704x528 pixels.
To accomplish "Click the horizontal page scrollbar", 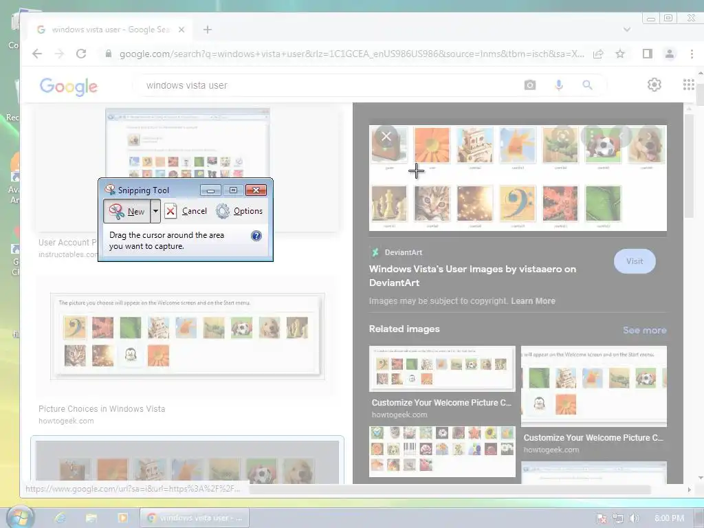I will (x=449, y=489).
